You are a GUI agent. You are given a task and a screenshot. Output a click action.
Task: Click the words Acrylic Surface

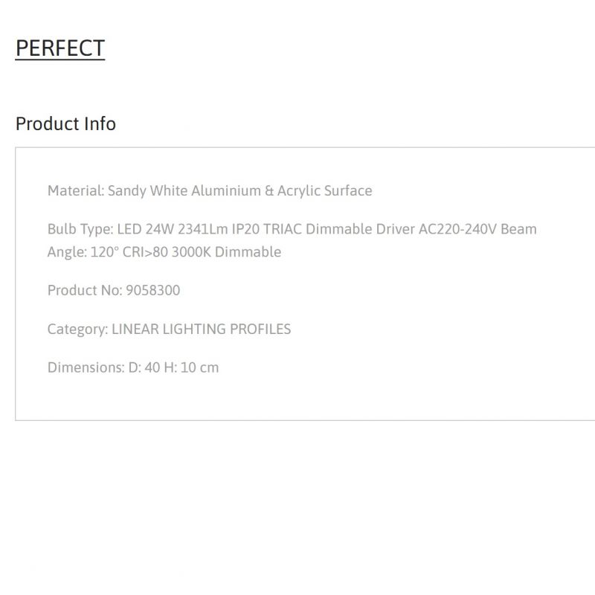click(325, 191)
